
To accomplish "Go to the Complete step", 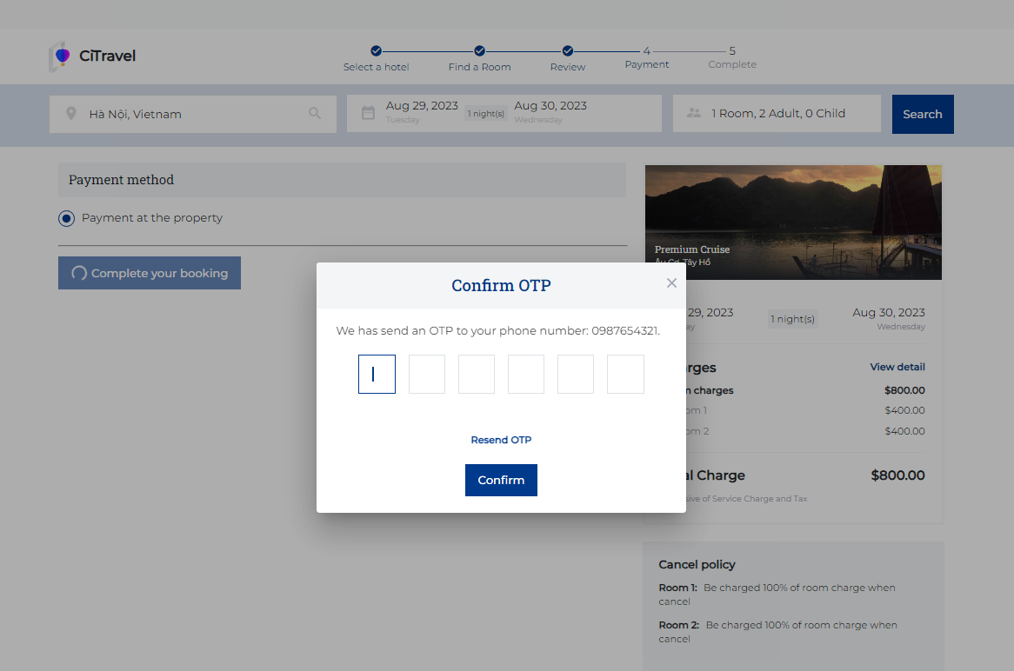I will click(732, 57).
